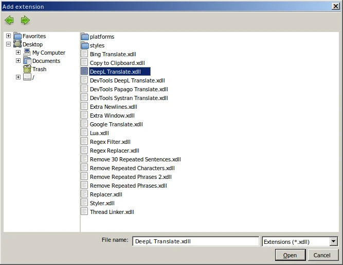
Task: Expand the Favorites tree node
Action: coord(8,36)
